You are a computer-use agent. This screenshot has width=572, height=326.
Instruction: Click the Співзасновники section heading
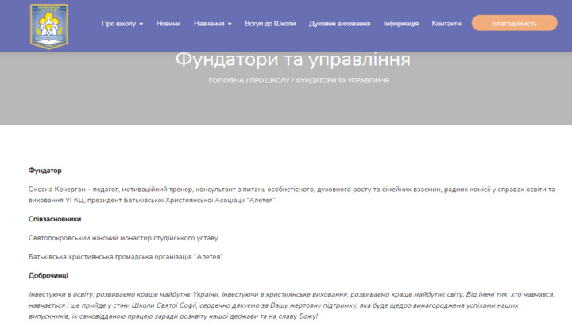(x=55, y=219)
